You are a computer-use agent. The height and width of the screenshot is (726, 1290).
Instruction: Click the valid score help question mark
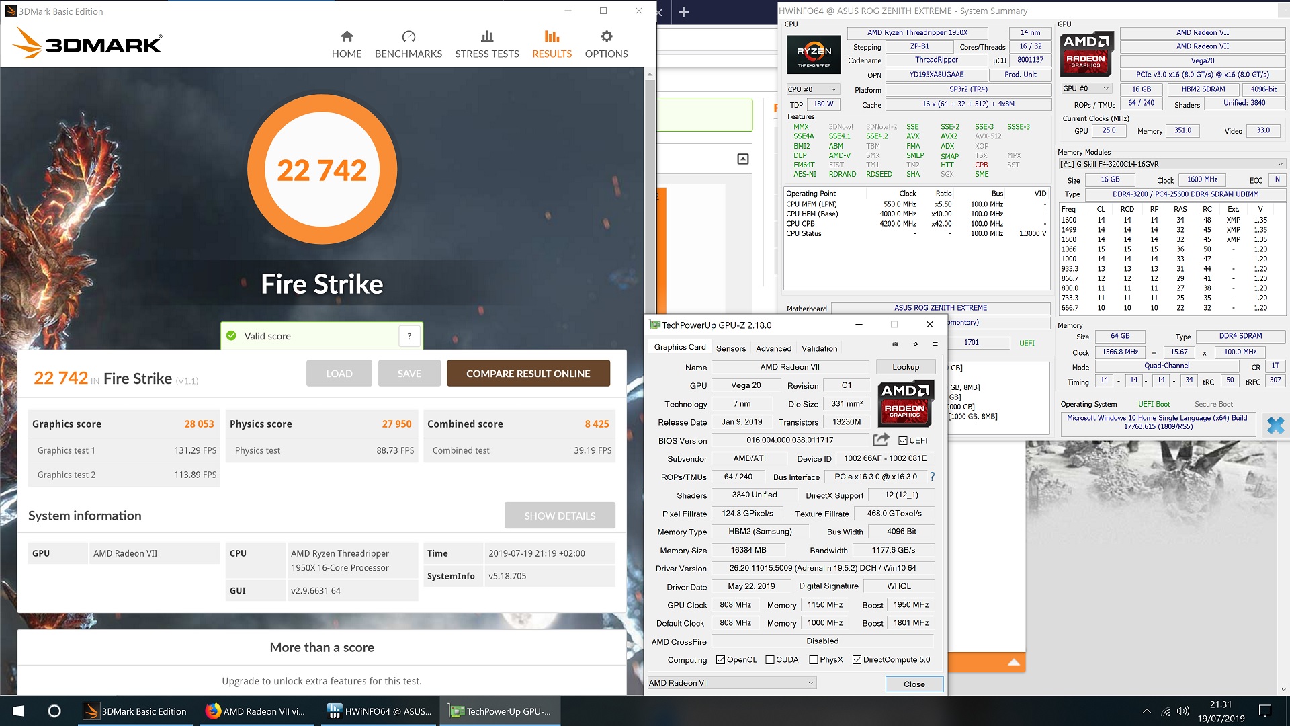pos(409,336)
